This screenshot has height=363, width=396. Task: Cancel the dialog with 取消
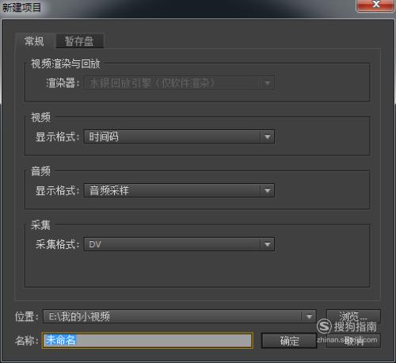click(353, 341)
